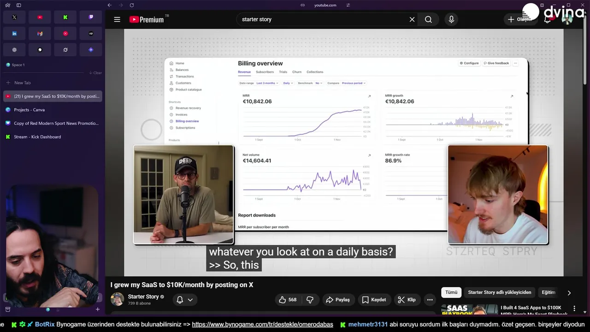Screen dimensions: 590x332
Task: Open the Starter Story channel avatar
Action: pyautogui.click(x=117, y=299)
